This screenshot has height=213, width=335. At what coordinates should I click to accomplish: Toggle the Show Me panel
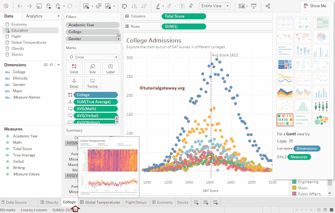tap(314, 6)
